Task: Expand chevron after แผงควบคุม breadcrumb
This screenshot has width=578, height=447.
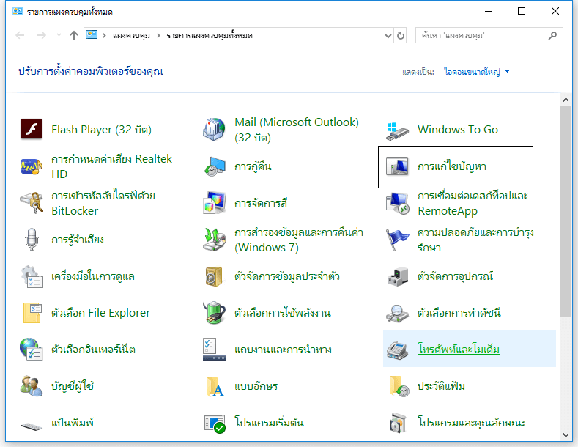Action: click(158, 35)
